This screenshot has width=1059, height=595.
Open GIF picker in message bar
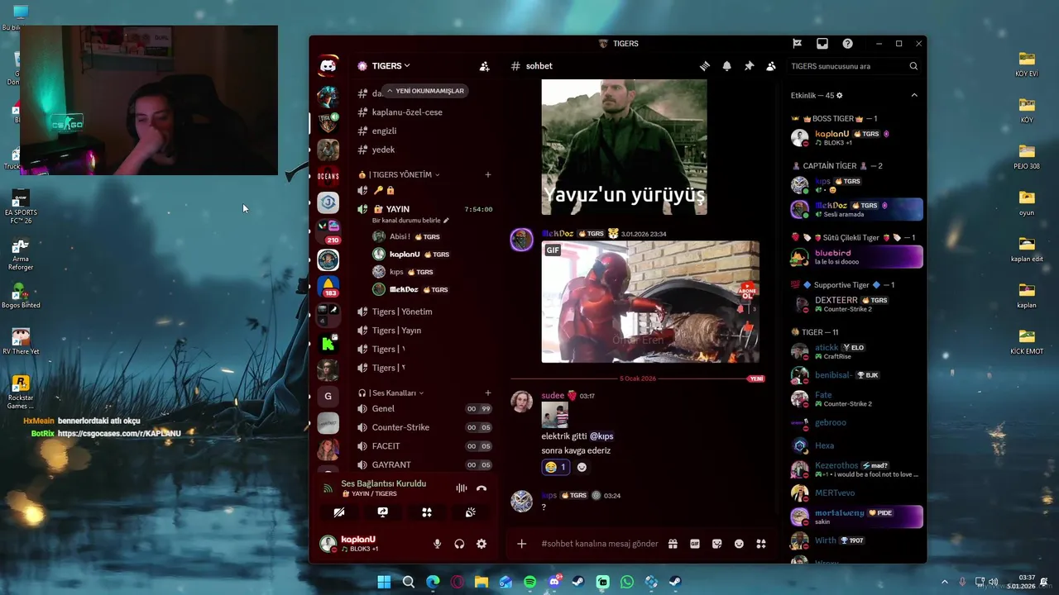click(x=695, y=544)
